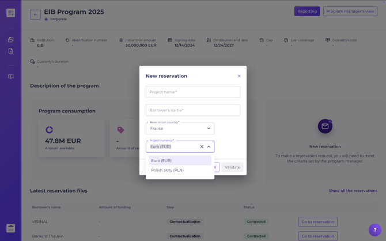Open the programs stack icon in sidebar

[x=10, y=39]
